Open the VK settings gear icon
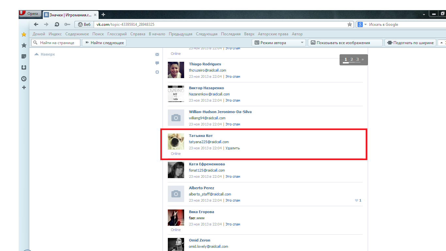446x251 pixels. click(157, 72)
